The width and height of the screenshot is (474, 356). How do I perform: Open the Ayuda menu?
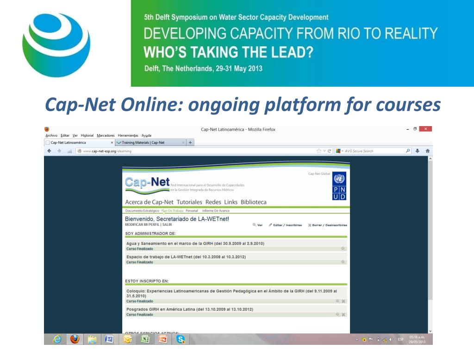point(146,135)
